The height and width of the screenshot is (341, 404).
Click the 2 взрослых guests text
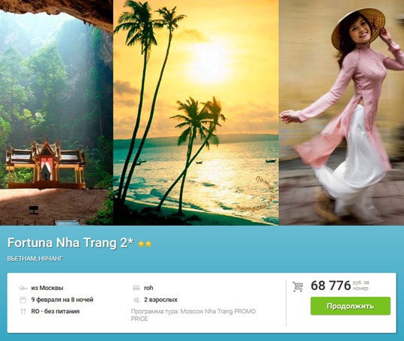point(160,300)
